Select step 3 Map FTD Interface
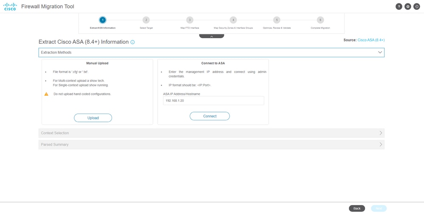This screenshot has width=424, height=214. pos(190,20)
